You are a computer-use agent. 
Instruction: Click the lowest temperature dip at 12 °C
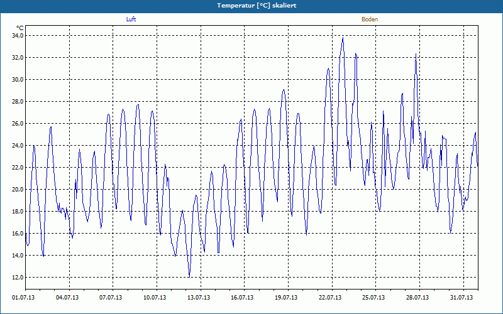189,276
